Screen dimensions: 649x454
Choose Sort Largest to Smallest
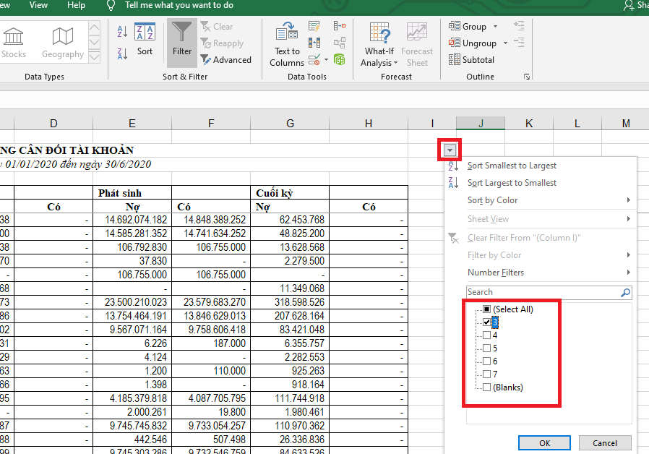pyautogui.click(x=512, y=183)
